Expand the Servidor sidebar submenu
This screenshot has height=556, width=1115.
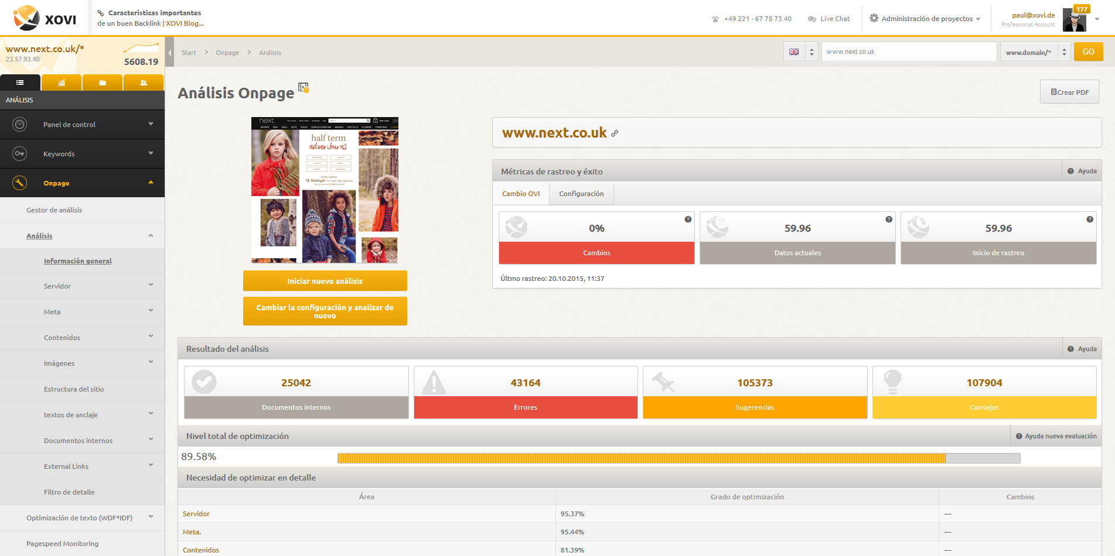[151, 286]
